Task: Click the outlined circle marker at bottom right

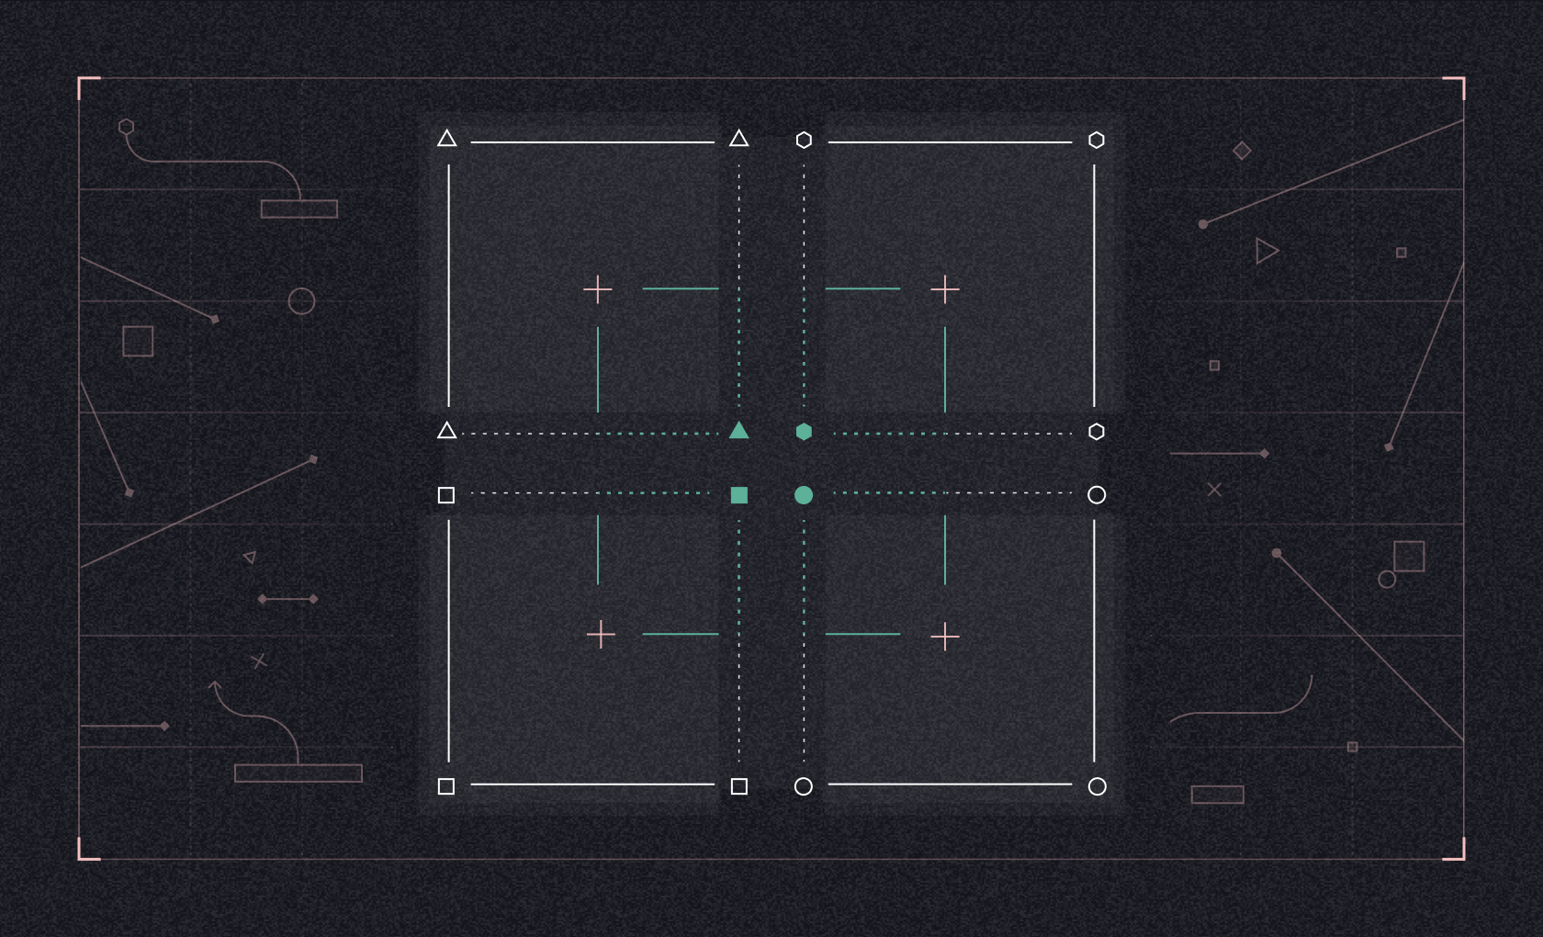Action: [1096, 786]
